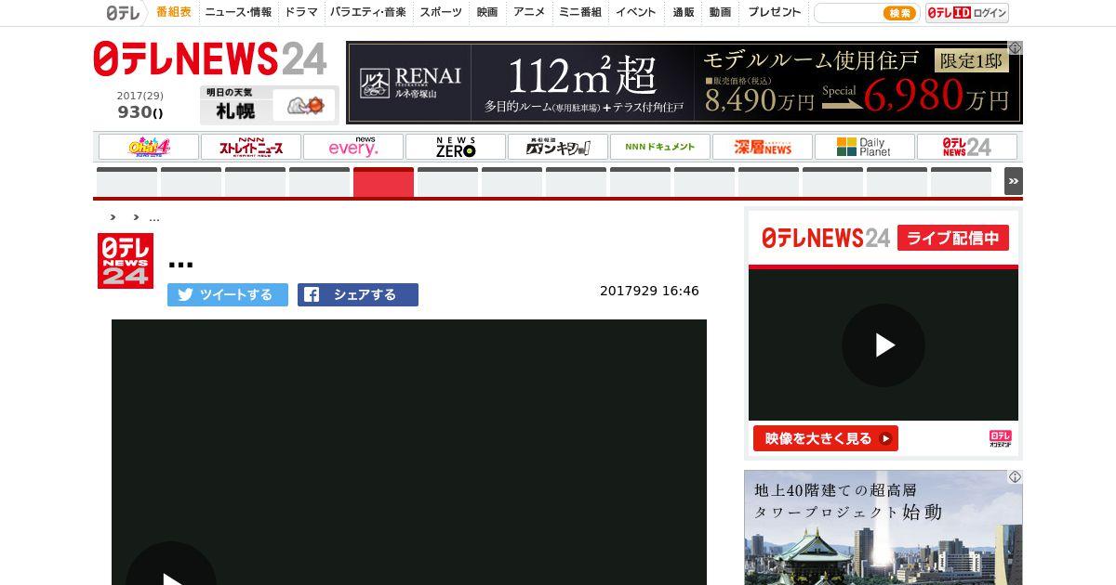Play the sidebar live stream video
The width and height of the screenshot is (1116, 585).
(883, 345)
